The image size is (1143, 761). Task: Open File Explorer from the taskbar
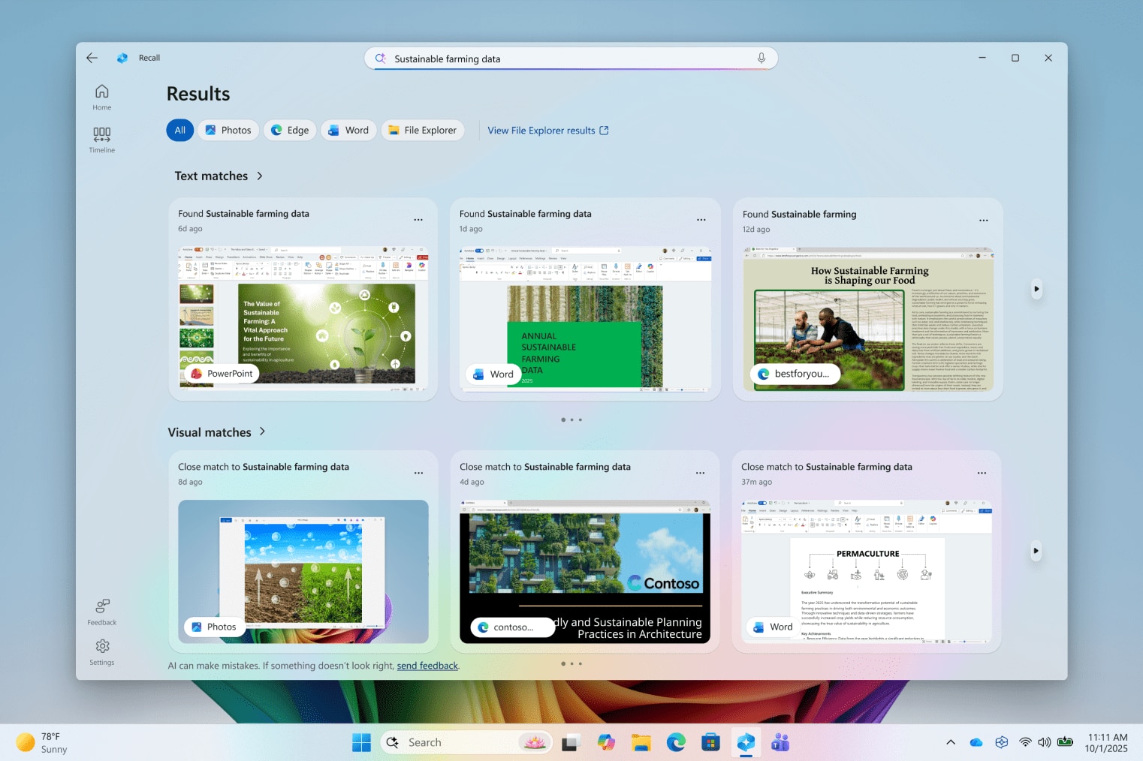[x=641, y=742]
